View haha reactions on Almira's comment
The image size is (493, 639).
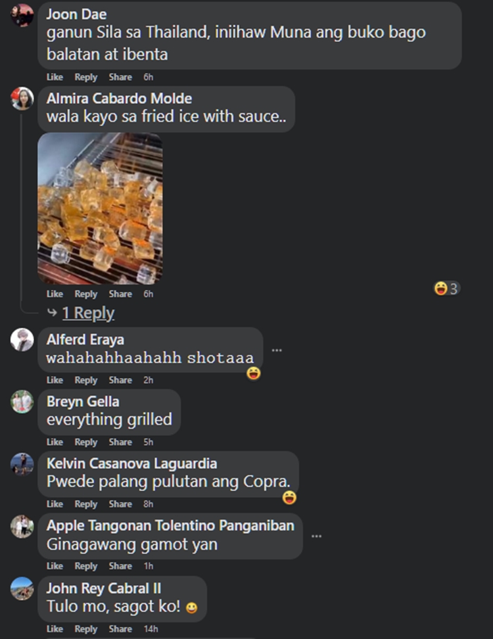point(447,289)
